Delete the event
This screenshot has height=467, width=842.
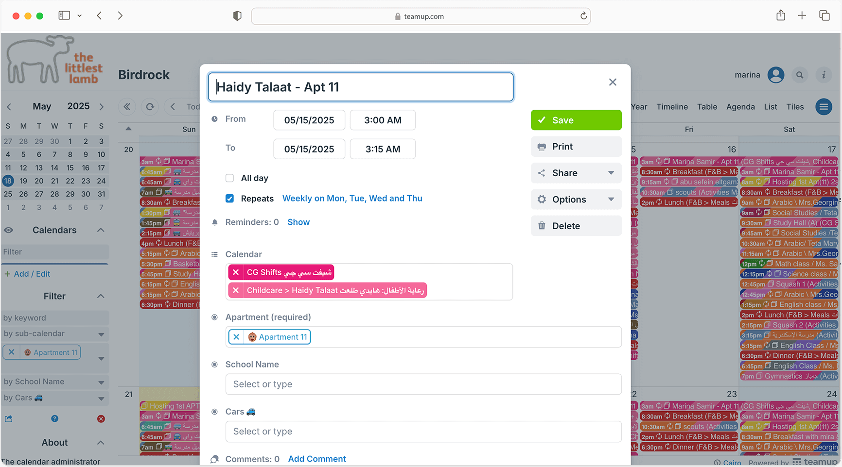pyautogui.click(x=576, y=226)
